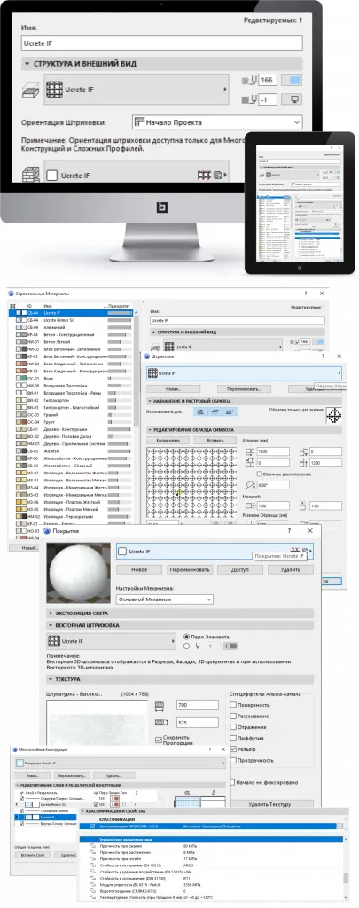
Task: Select the Перо Элемента radio button
Action: [x=186, y=637]
